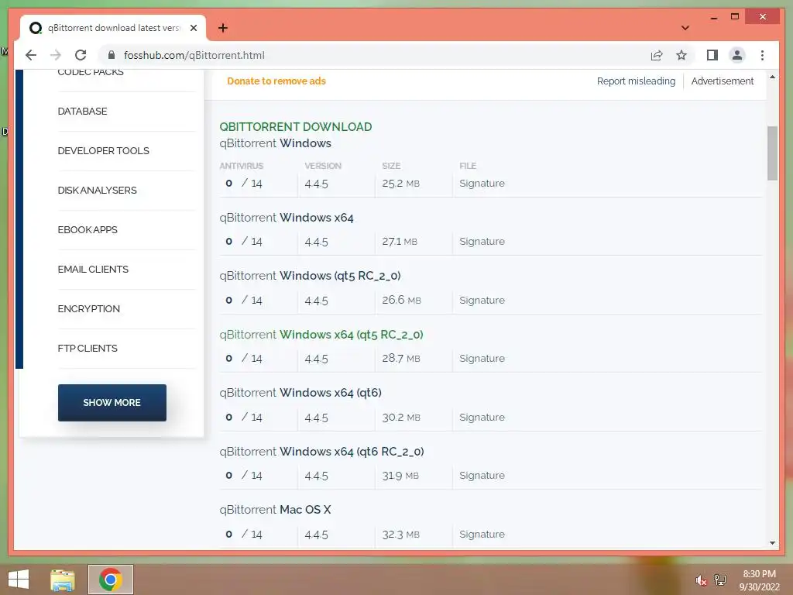Open the FTP Clients category
This screenshot has height=595, width=793.
(x=88, y=348)
